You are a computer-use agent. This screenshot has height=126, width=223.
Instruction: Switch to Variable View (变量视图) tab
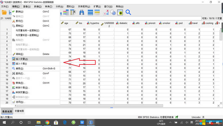(19, 111)
